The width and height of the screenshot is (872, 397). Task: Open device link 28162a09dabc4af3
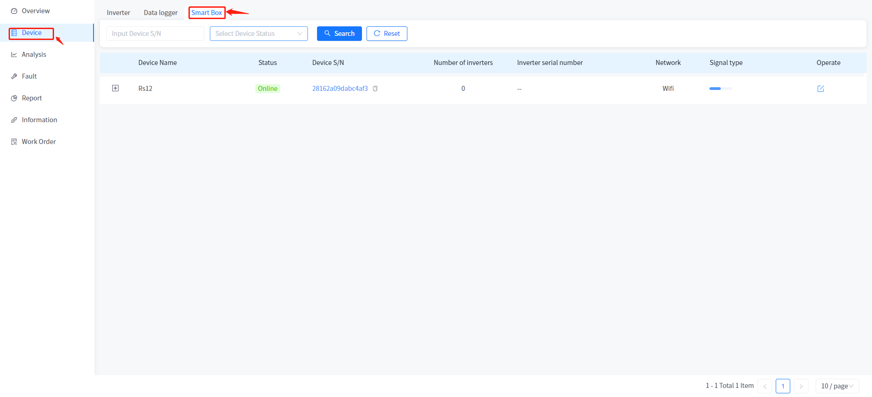pos(340,89)
